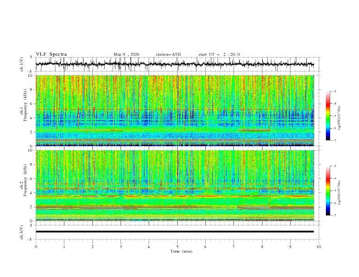The width and height of the screenshot is (359, 277).
Task: Click the ch.1 voltage waveform trace
Action: coord(175,64)
